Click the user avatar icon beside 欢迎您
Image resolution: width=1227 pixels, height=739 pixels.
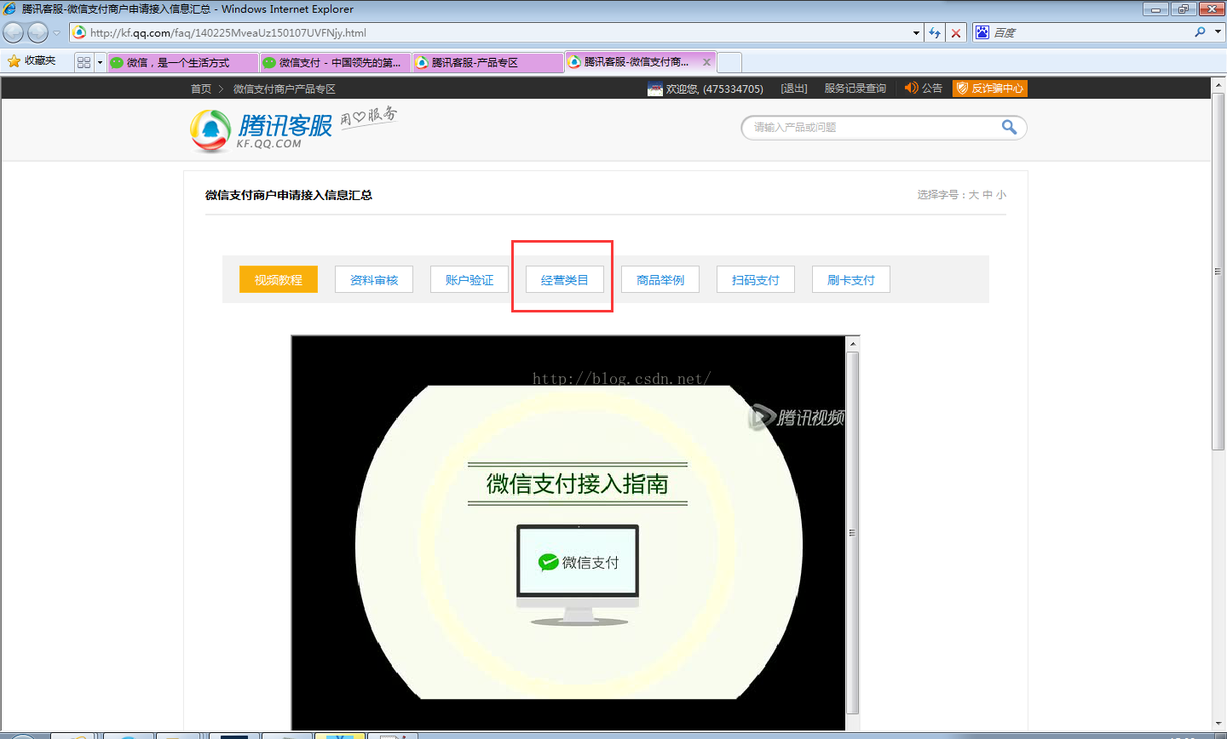[655, 89]
